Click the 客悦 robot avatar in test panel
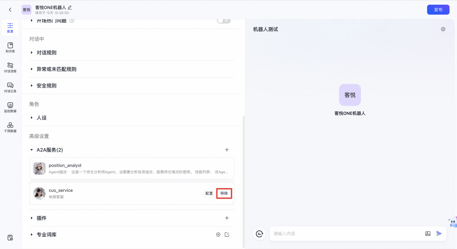457x249 pixels. (350, 95)
